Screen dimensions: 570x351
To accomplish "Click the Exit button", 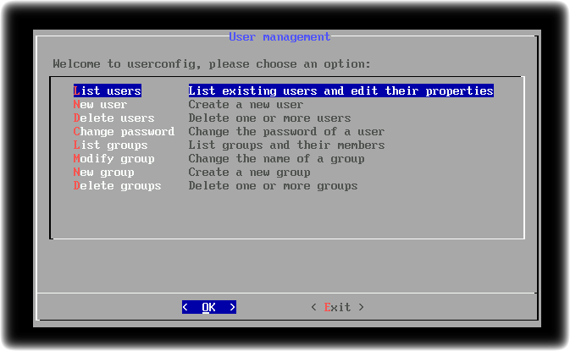I will coord(337,307).
